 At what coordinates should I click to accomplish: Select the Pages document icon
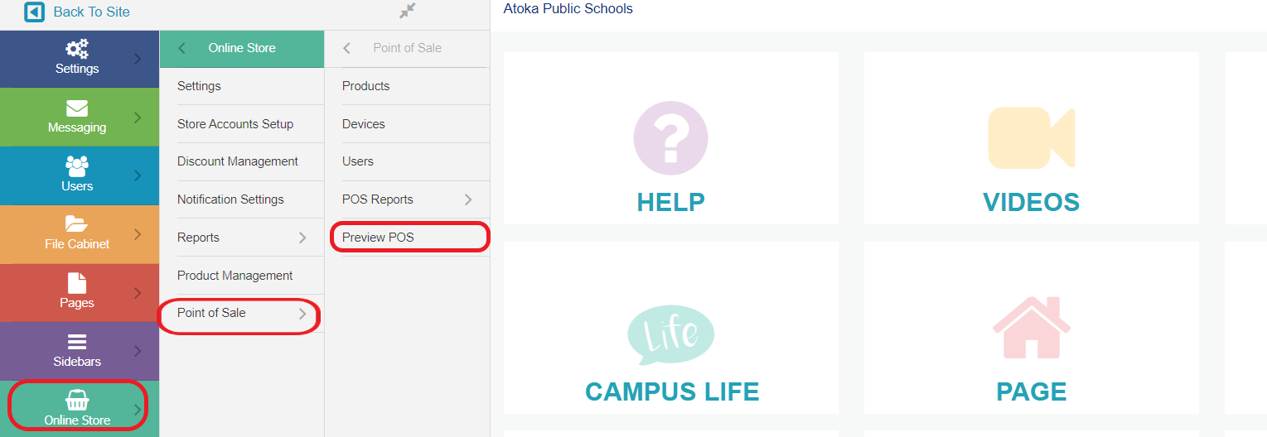click(77, 283)
